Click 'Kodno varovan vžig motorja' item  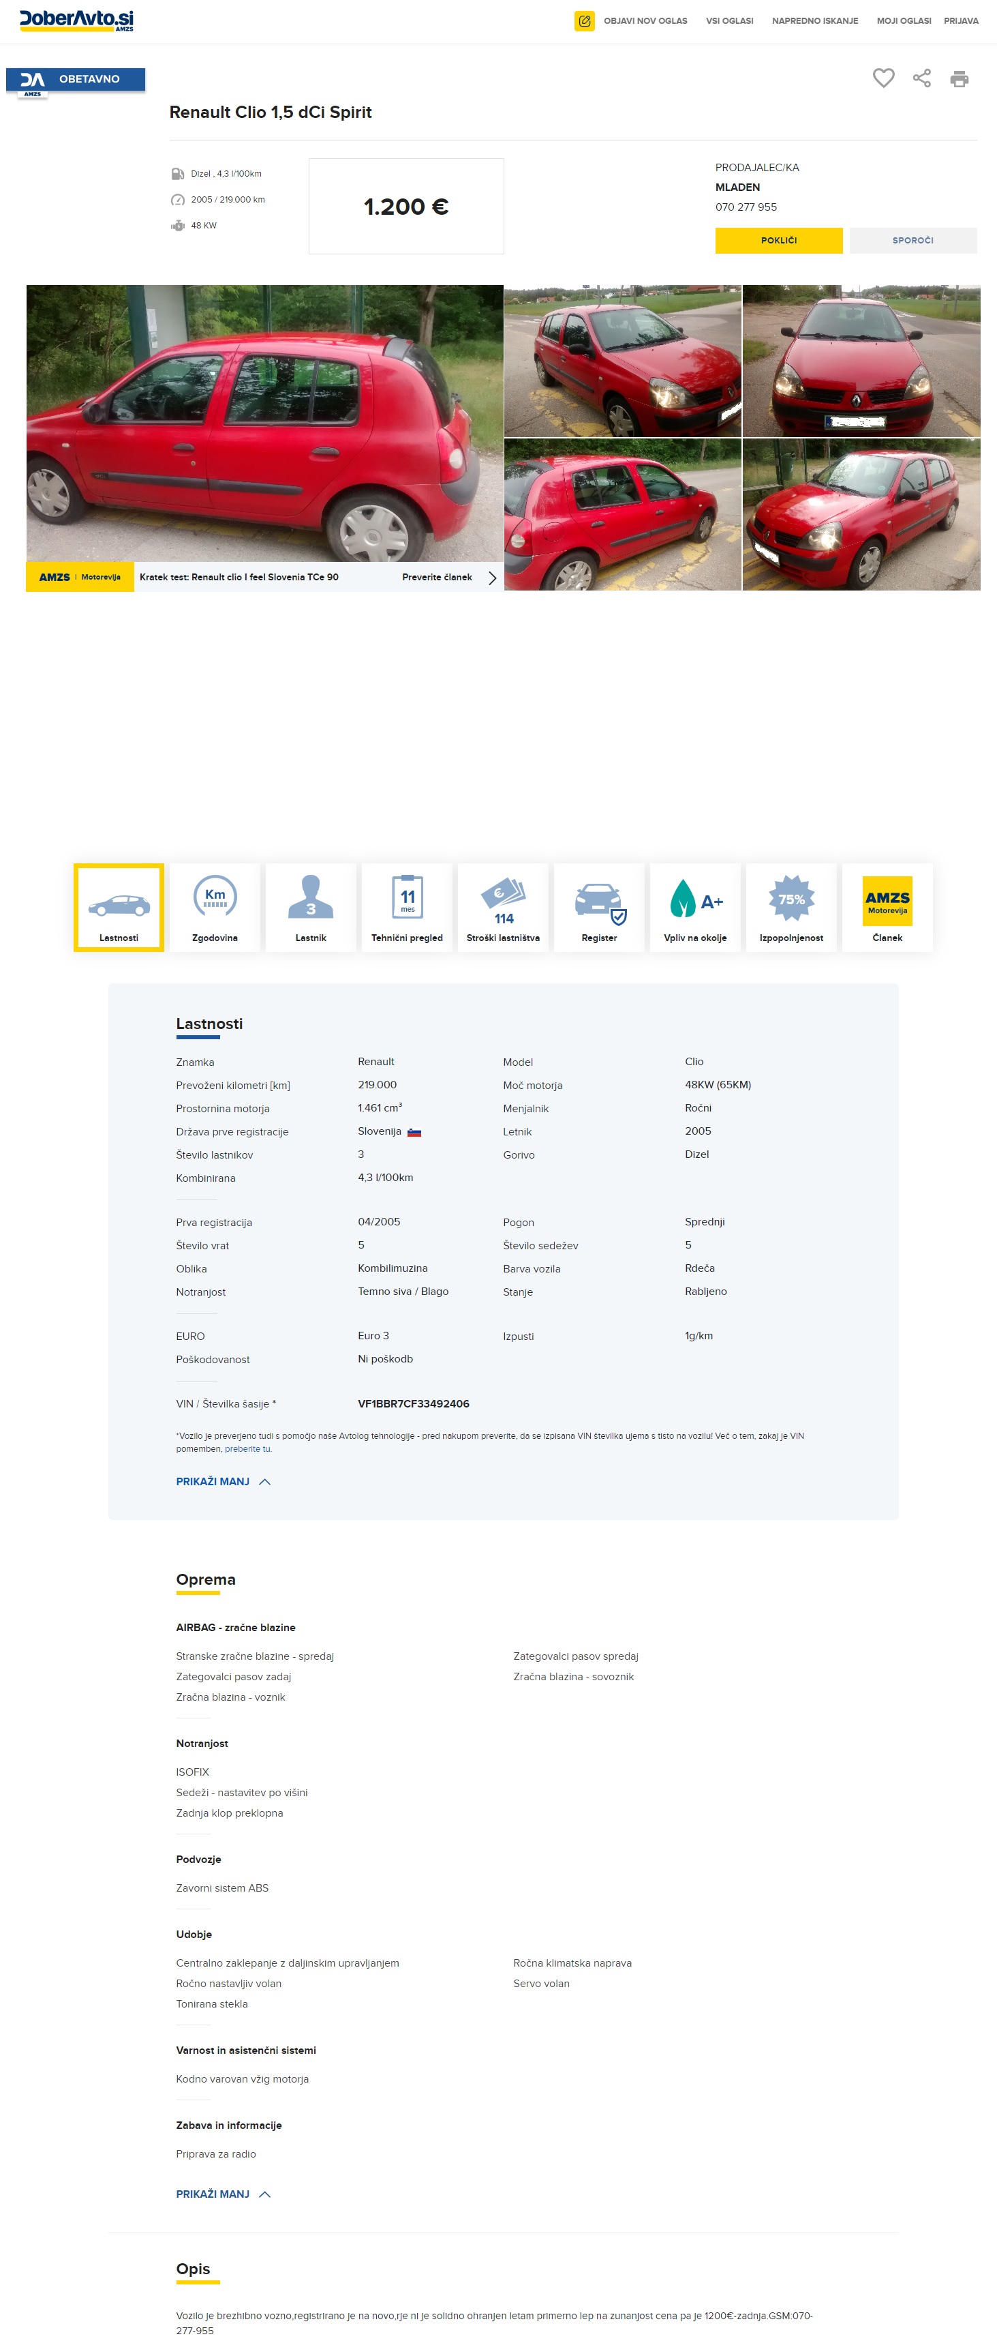click(243, 2078)
